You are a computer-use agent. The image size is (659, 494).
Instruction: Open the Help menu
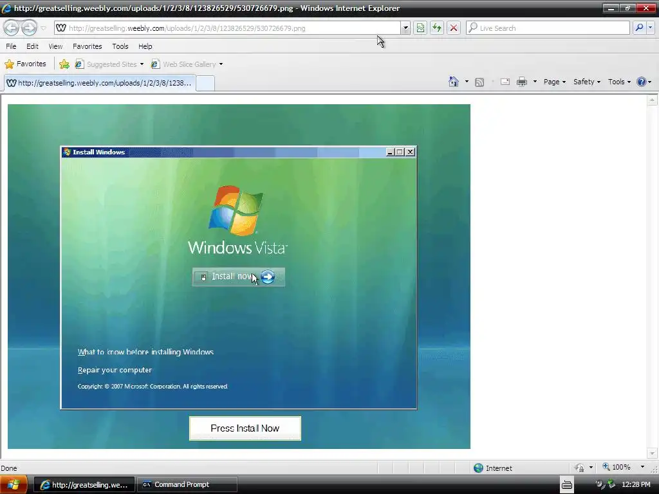click(x=145, y=46)
